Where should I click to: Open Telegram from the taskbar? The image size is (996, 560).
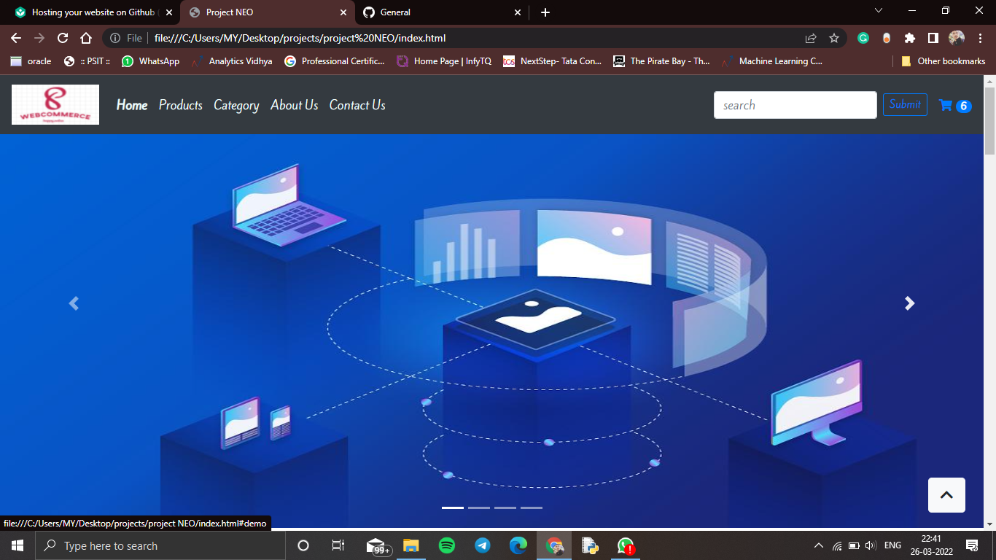[483, 545]
